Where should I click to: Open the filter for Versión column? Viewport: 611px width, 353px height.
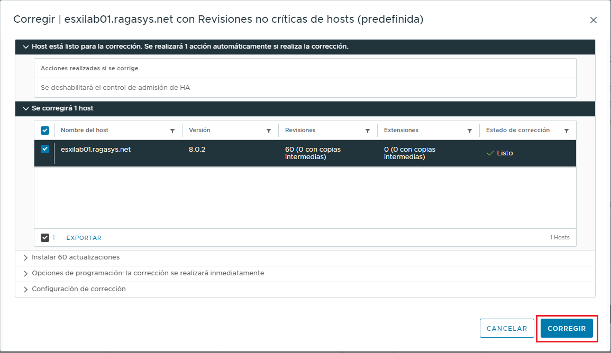[x=270, y=130]
